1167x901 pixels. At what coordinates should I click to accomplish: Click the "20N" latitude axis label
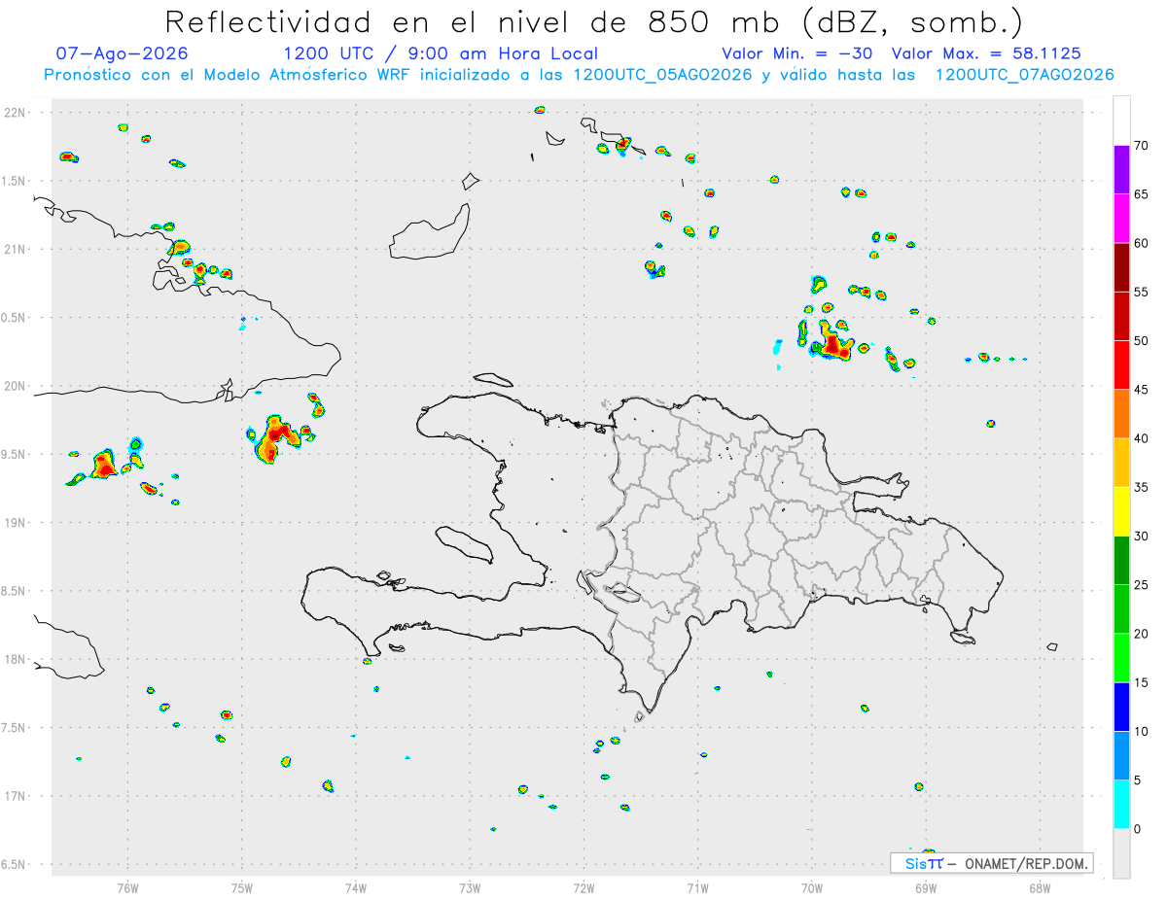click(15, 386)
